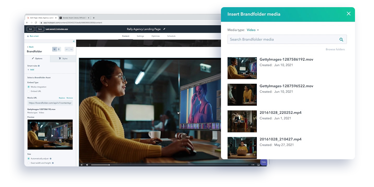Switch to the Content tab
Viewport: 374px width, 187px height.
click(x=126, y=36)
